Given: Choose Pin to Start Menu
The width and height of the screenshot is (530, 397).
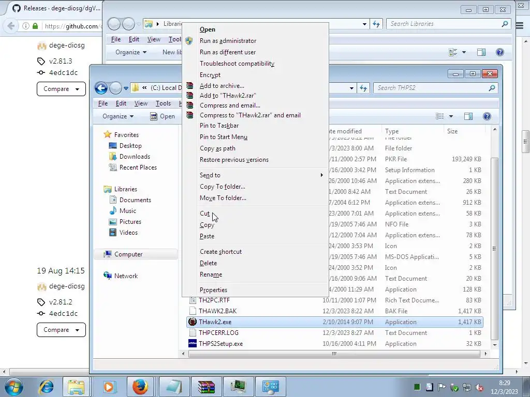Looking at the screenshot, I should [x=224, y=137].
